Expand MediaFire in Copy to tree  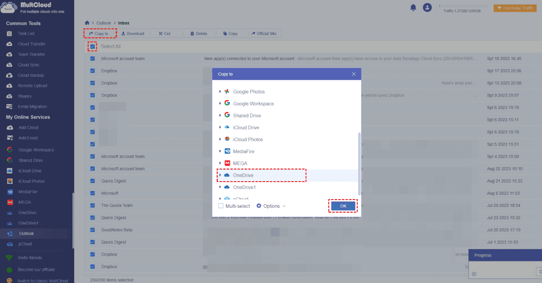(220, 151)
